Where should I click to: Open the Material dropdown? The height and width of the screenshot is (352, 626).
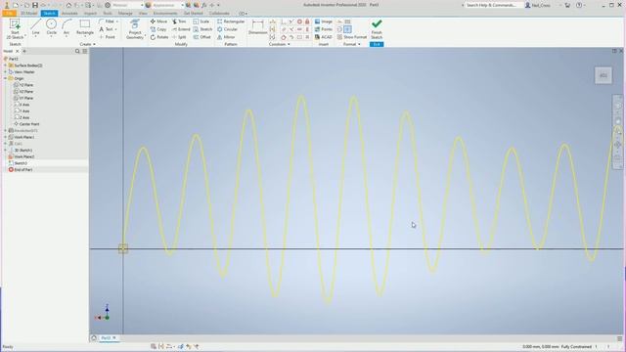click(x=127, y=5)
